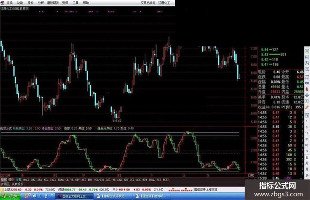Click the Internet Explorer quick launch icon
This screenshot has height=200, width=310.
[x=41, y=196]
